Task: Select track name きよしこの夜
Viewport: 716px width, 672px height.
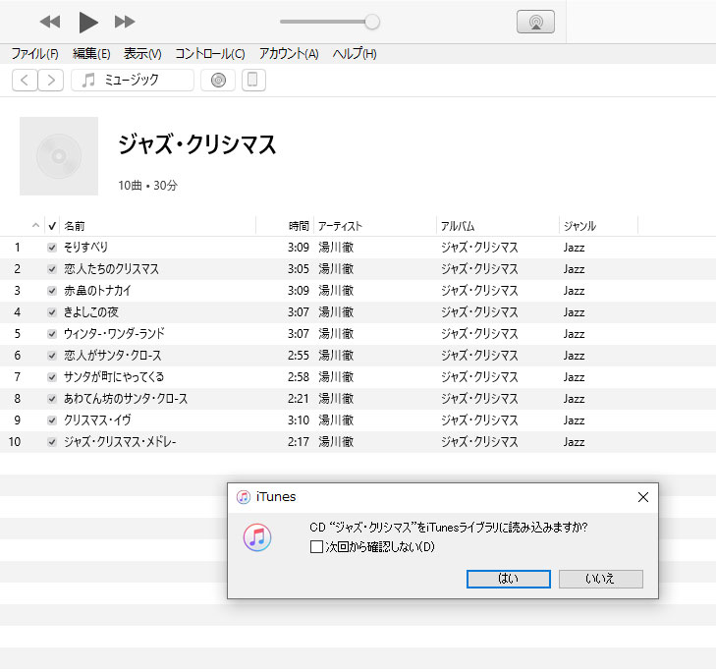Action: coord(91,312)
